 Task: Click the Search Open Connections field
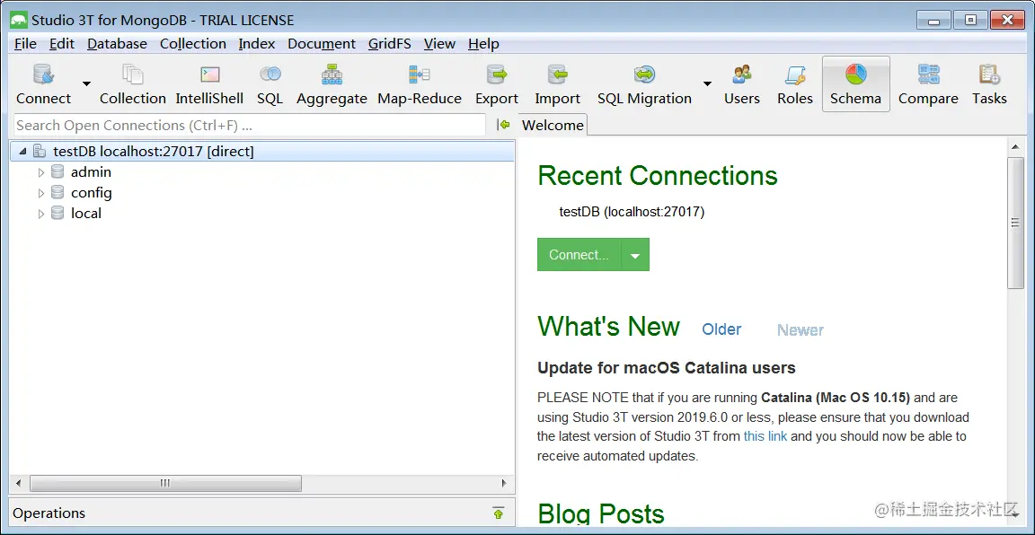[x=250, y=126]
